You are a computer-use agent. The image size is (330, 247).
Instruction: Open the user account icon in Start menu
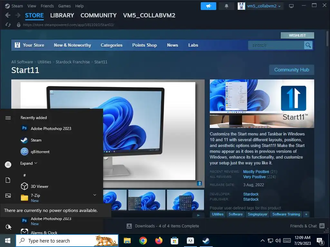click(8, 165)
